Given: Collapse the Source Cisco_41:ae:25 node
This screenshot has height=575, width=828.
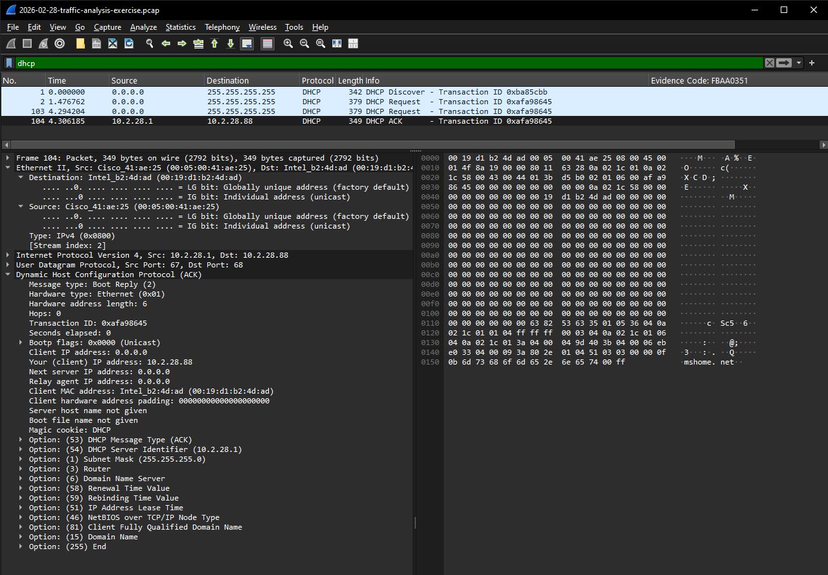Looking at the screenshot, I should (21, 207).
